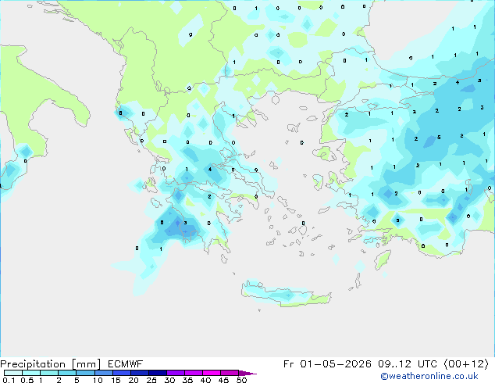Click the "15" legend scale value
The width and height of the screenshot is (495, 383).
[x=116, y=380]
